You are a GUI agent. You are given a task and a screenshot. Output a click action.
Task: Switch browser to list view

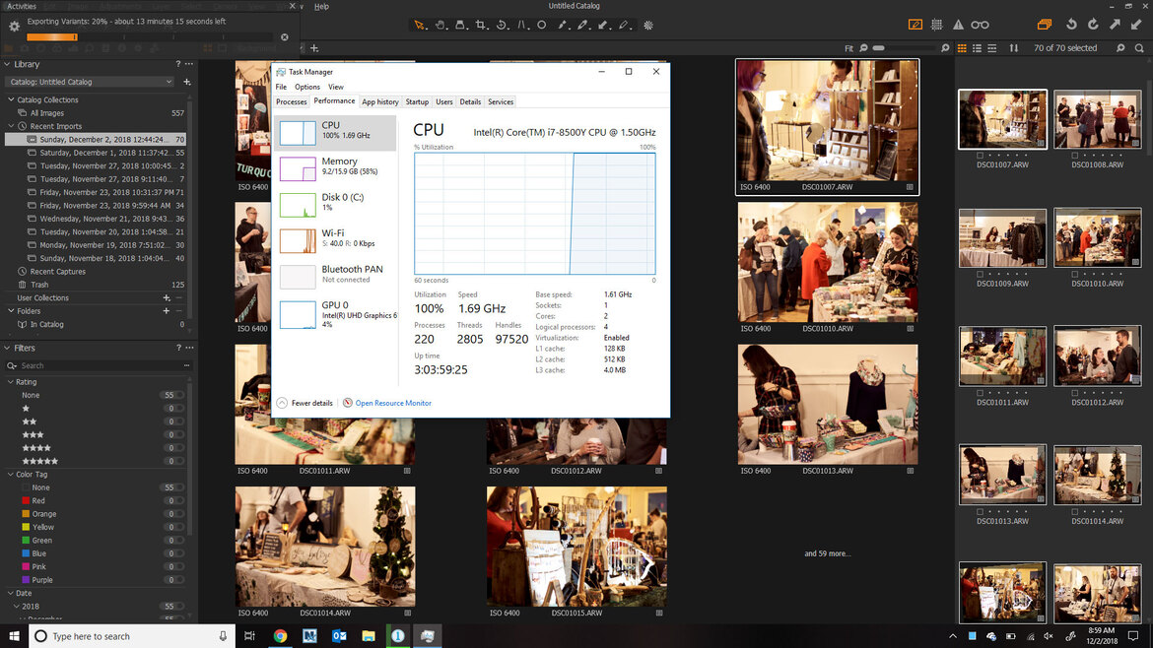coord(978,48)
